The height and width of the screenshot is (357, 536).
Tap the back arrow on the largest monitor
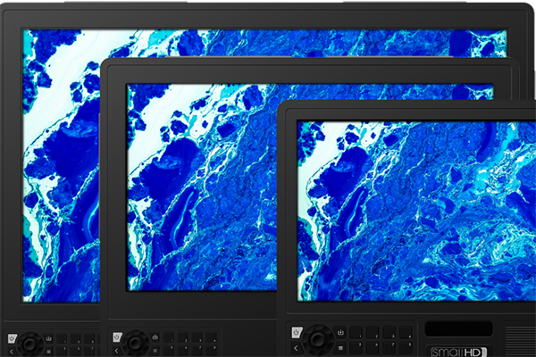pos(12,352)
